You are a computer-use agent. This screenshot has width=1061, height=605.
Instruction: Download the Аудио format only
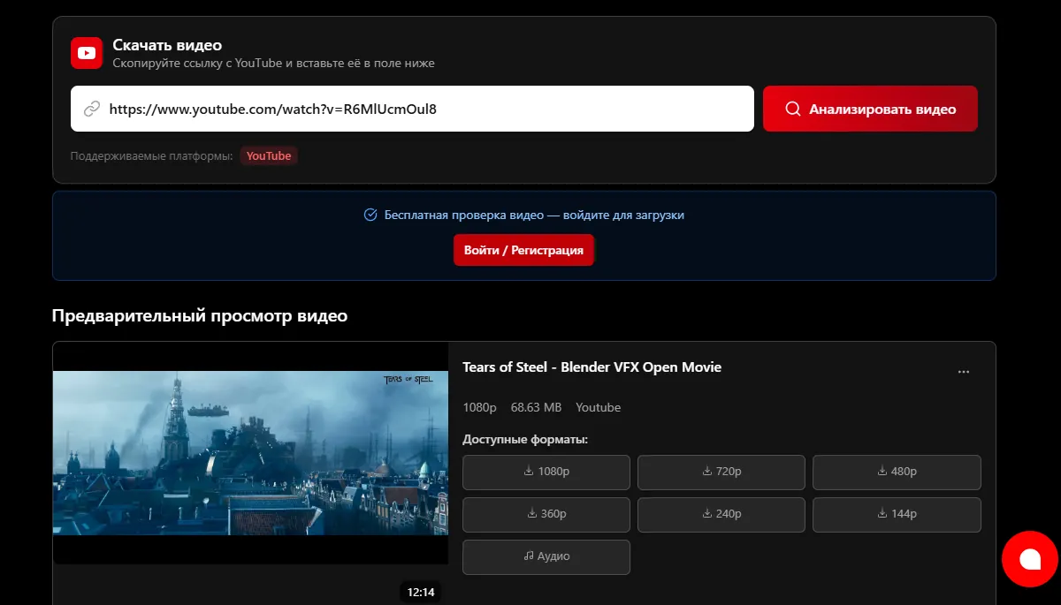click(x=546, y=556)
